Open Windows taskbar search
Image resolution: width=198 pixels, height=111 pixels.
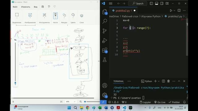pyautogui.click(x=75, y=108)
